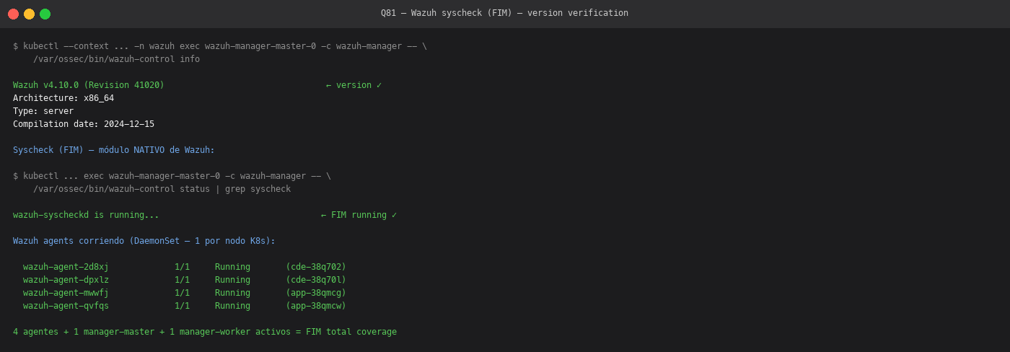Click node name '(app-38qmcw)'
The height and width of the screenshot is (352, 1010).
click(316, 306)
